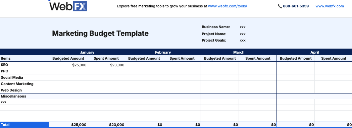This screenshot has width=352, height=128.
Task: Select the February month header
Action: pyautogui.click(x=163, y=52)
